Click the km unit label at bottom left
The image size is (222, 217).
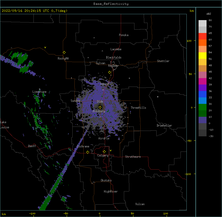pos(4,214)
